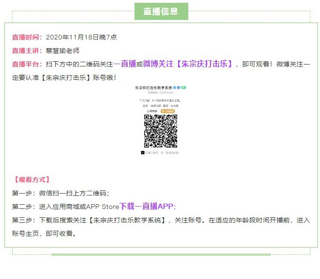Click the text 第三步: 下载后搜索关注
Viewport: 320px width, 279px height.
(49, 220)
